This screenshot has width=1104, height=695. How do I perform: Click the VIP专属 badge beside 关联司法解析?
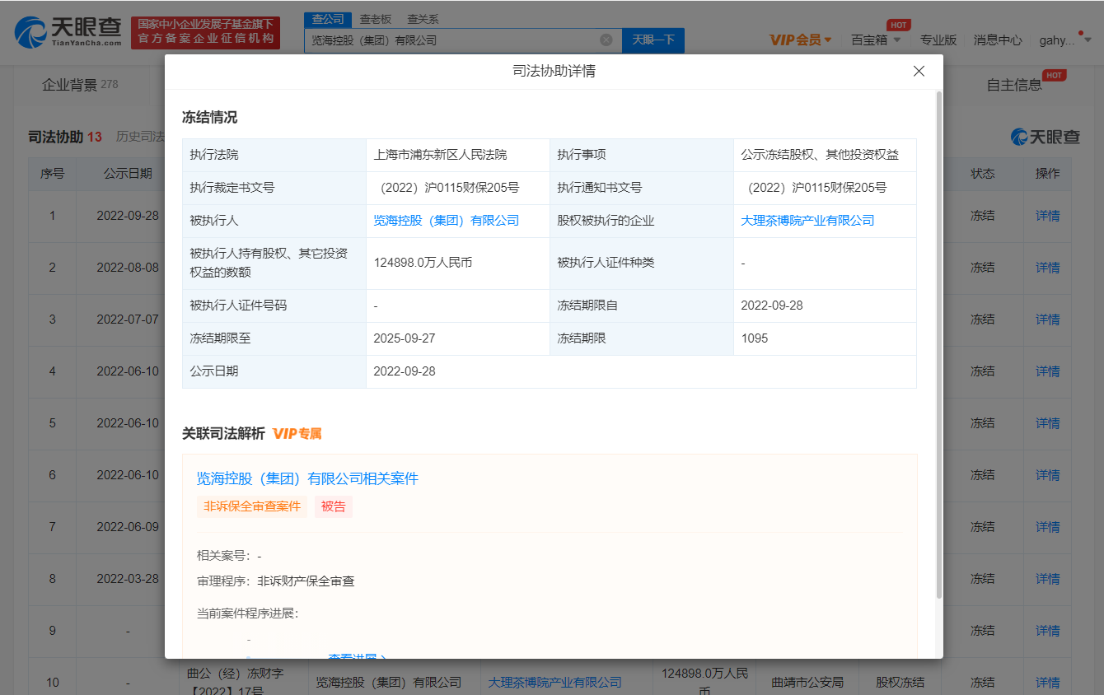point(297,433)
